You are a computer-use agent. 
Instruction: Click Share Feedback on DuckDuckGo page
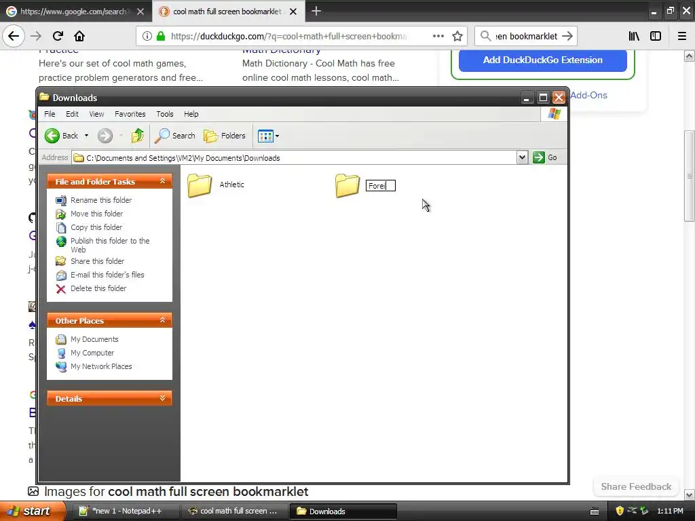click(636, 486)
